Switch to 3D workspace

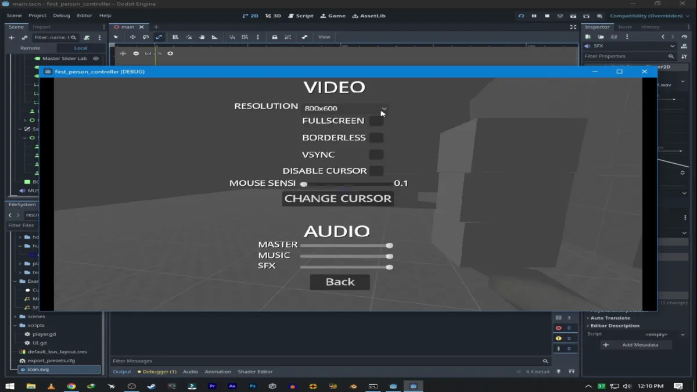[x=273, y=16]
